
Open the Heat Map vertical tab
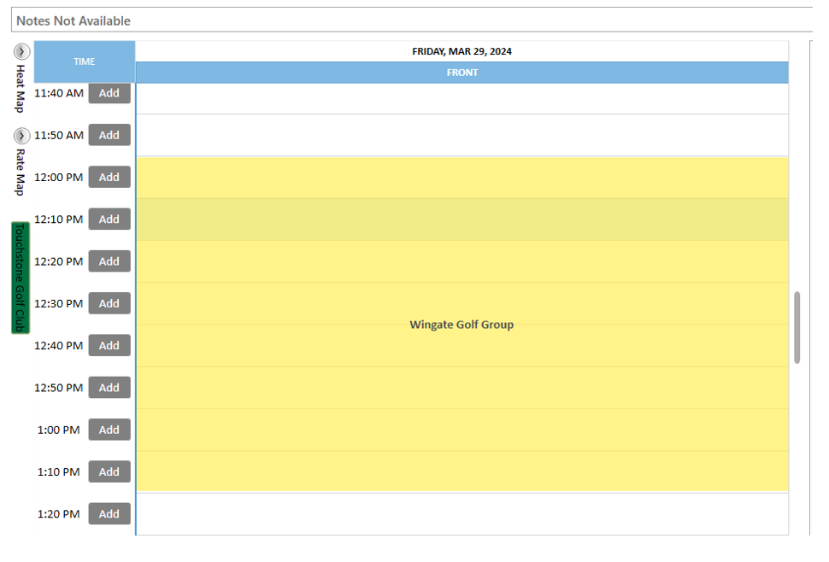click(x=21, y=89)
